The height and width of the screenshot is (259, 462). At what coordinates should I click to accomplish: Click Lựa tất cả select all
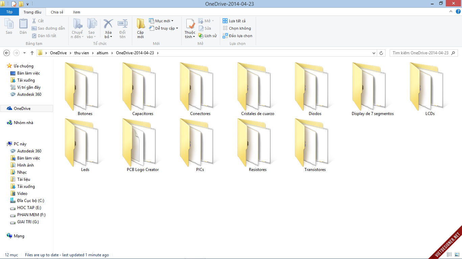[x=234, y=21]
